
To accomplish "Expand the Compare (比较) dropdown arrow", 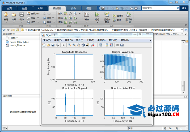I will (38, 18).
